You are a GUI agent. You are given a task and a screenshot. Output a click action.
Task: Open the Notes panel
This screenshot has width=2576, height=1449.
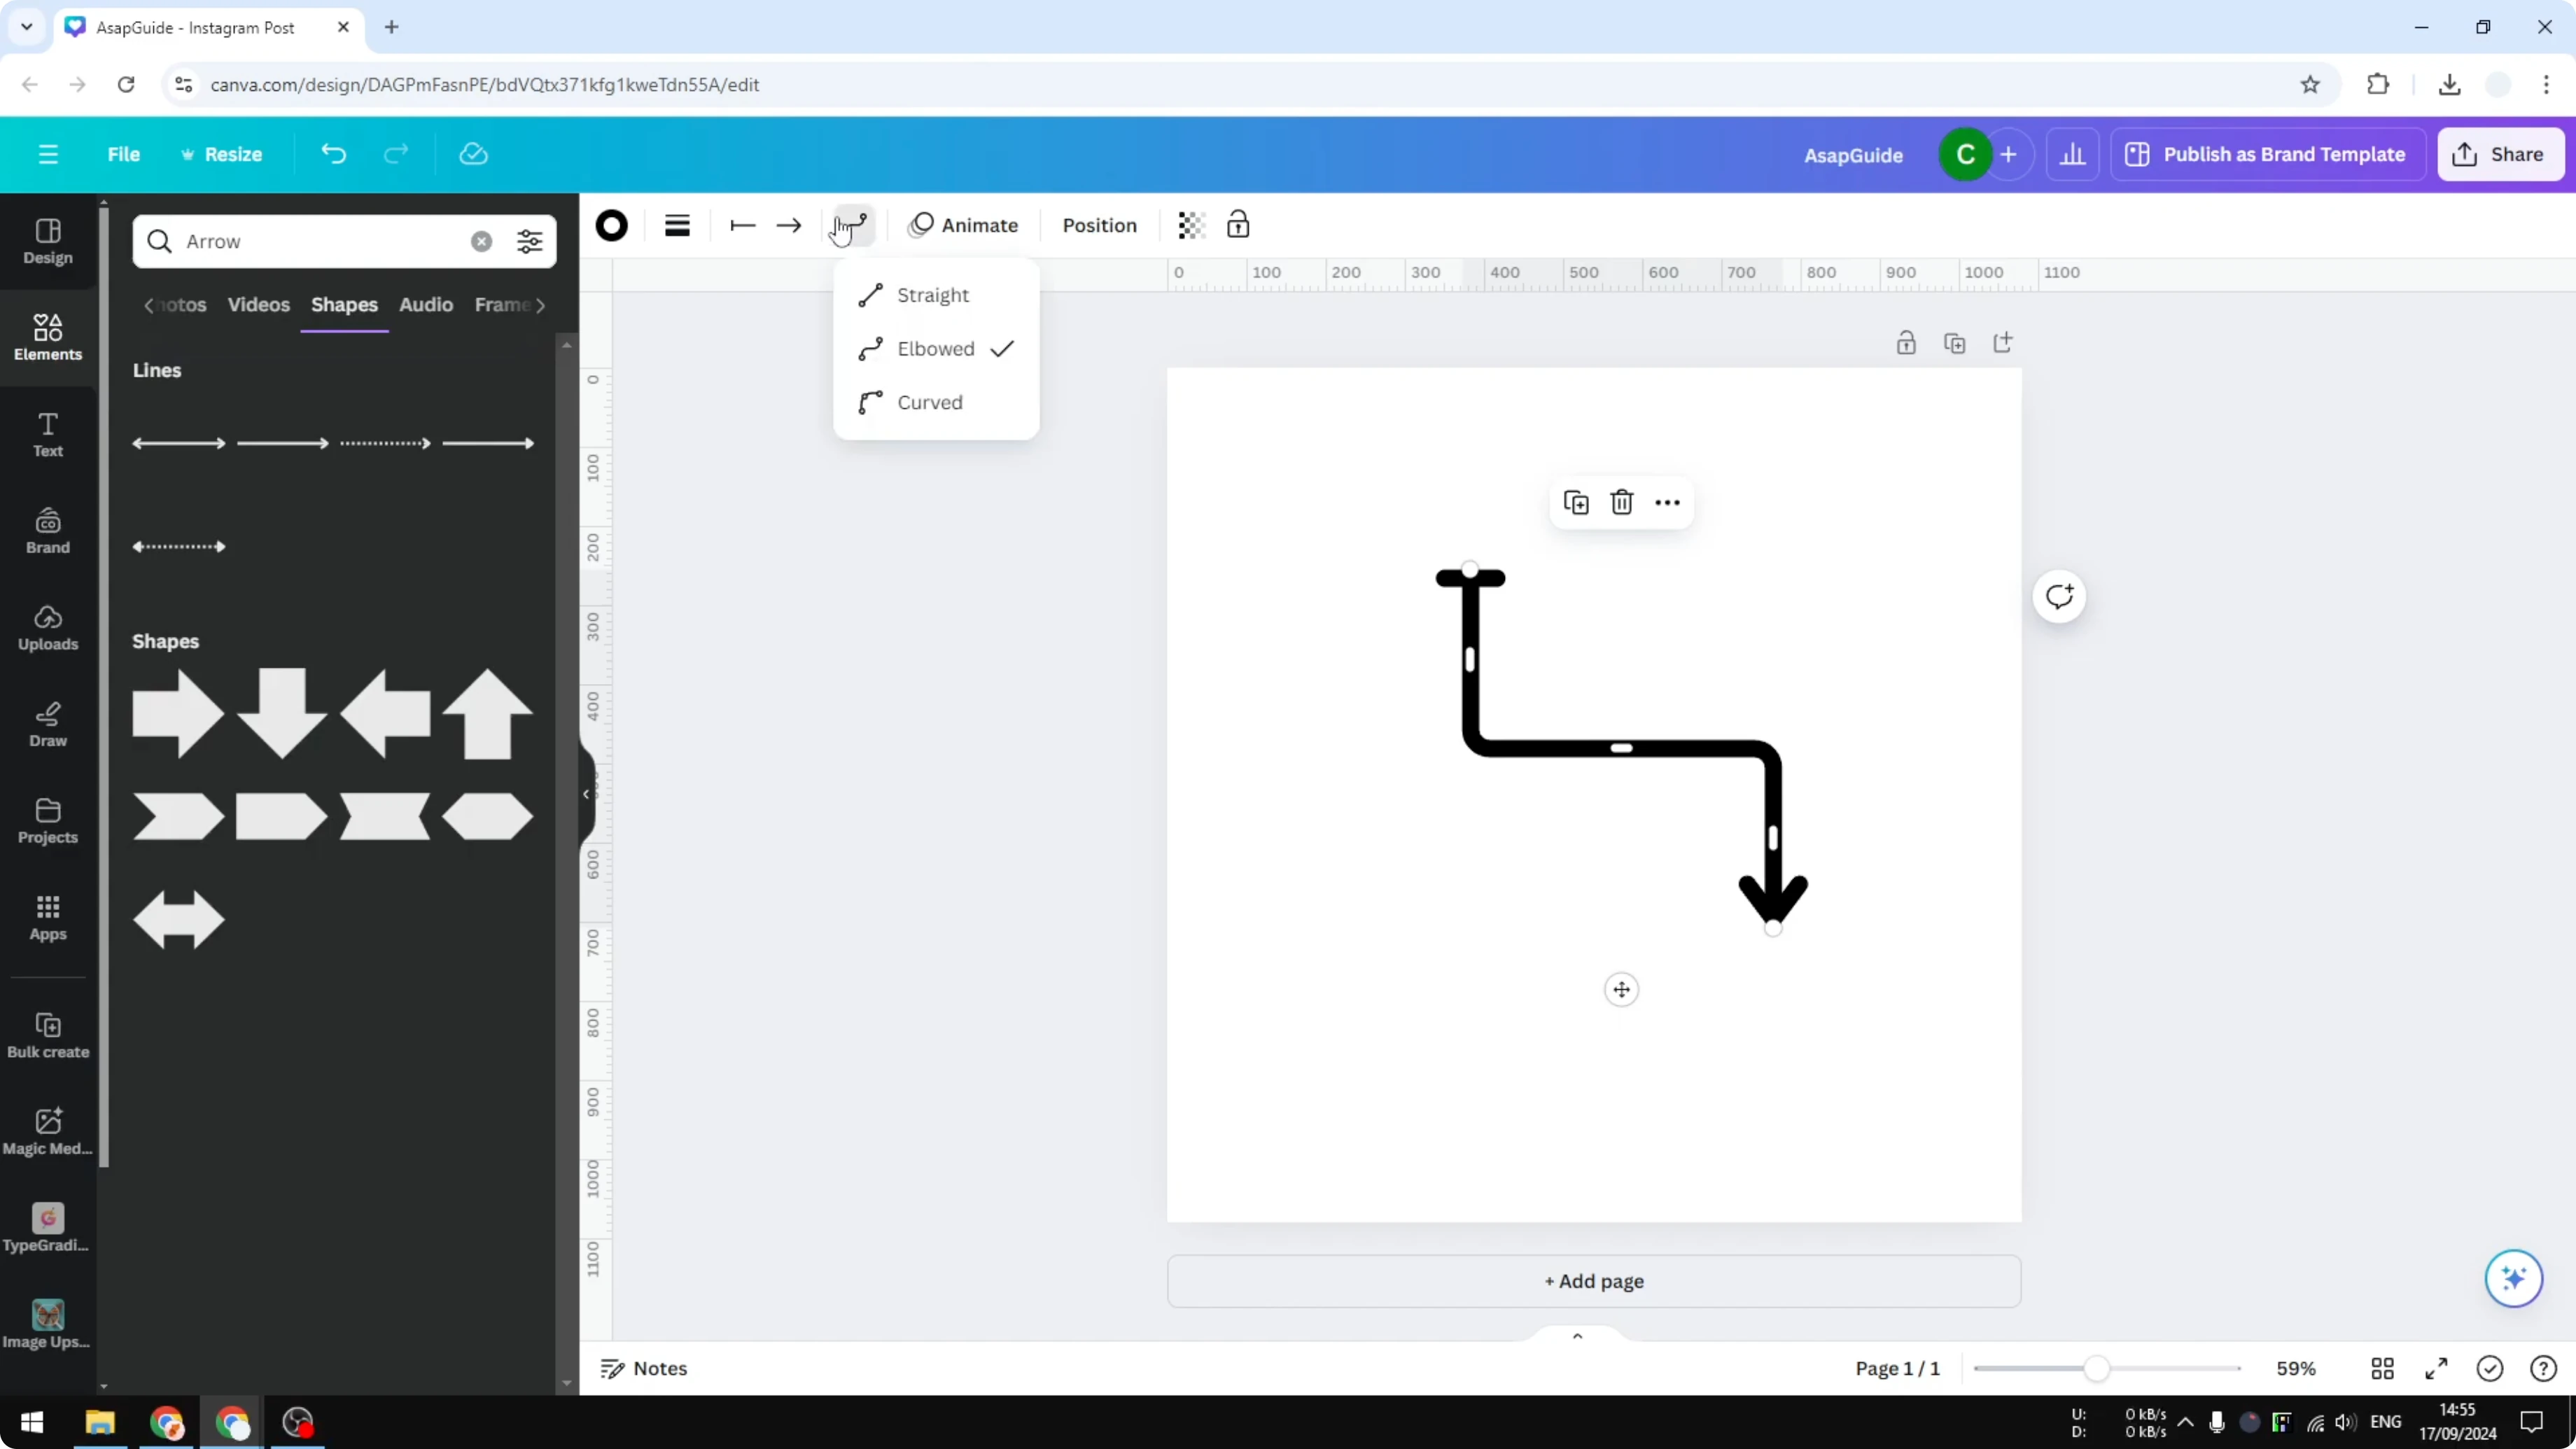tap(644, 1369)
